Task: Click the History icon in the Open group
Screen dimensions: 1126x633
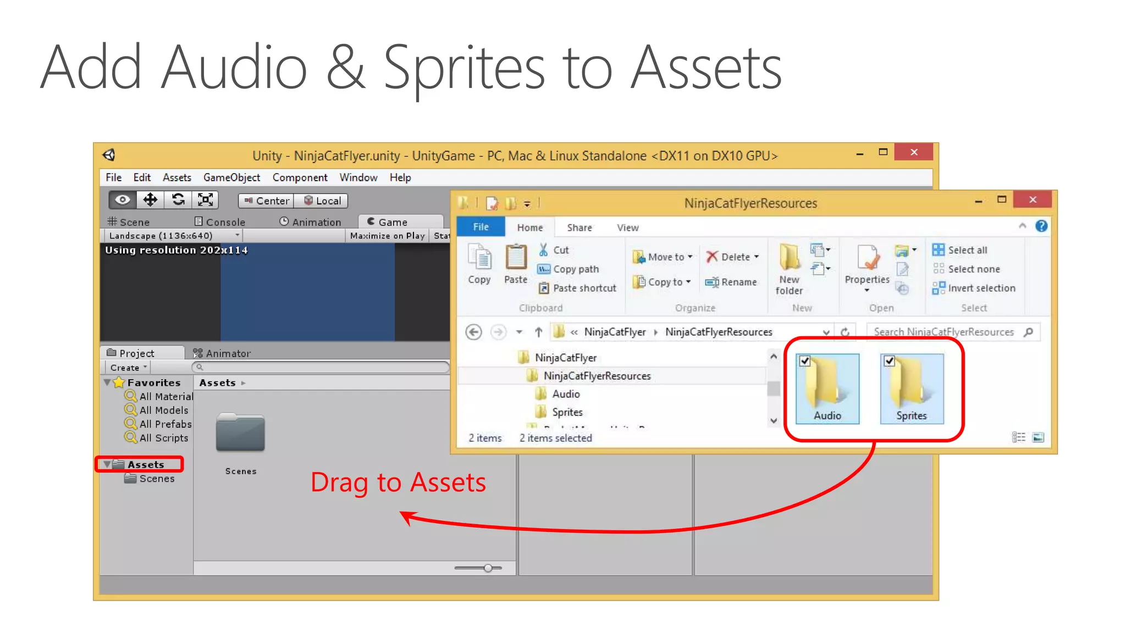Action: [x=902, y=288]
